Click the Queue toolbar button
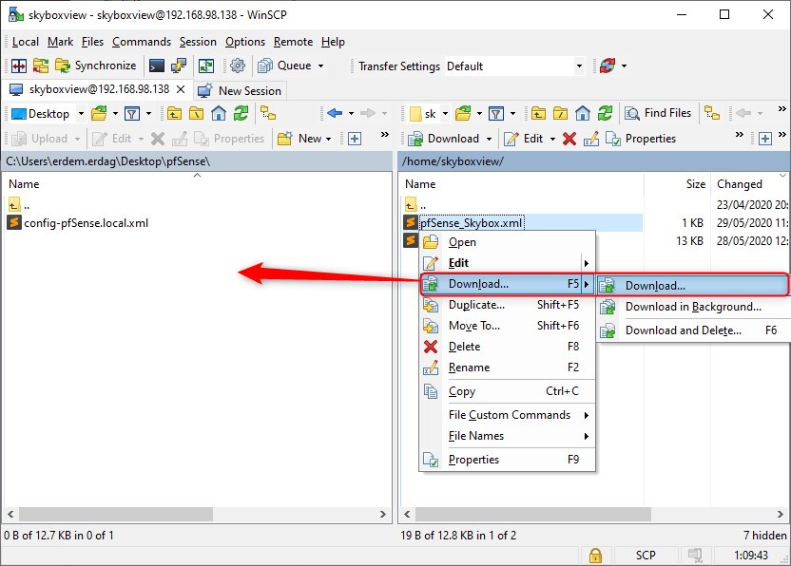Screen dimensions: 791x566 point(284,66)
